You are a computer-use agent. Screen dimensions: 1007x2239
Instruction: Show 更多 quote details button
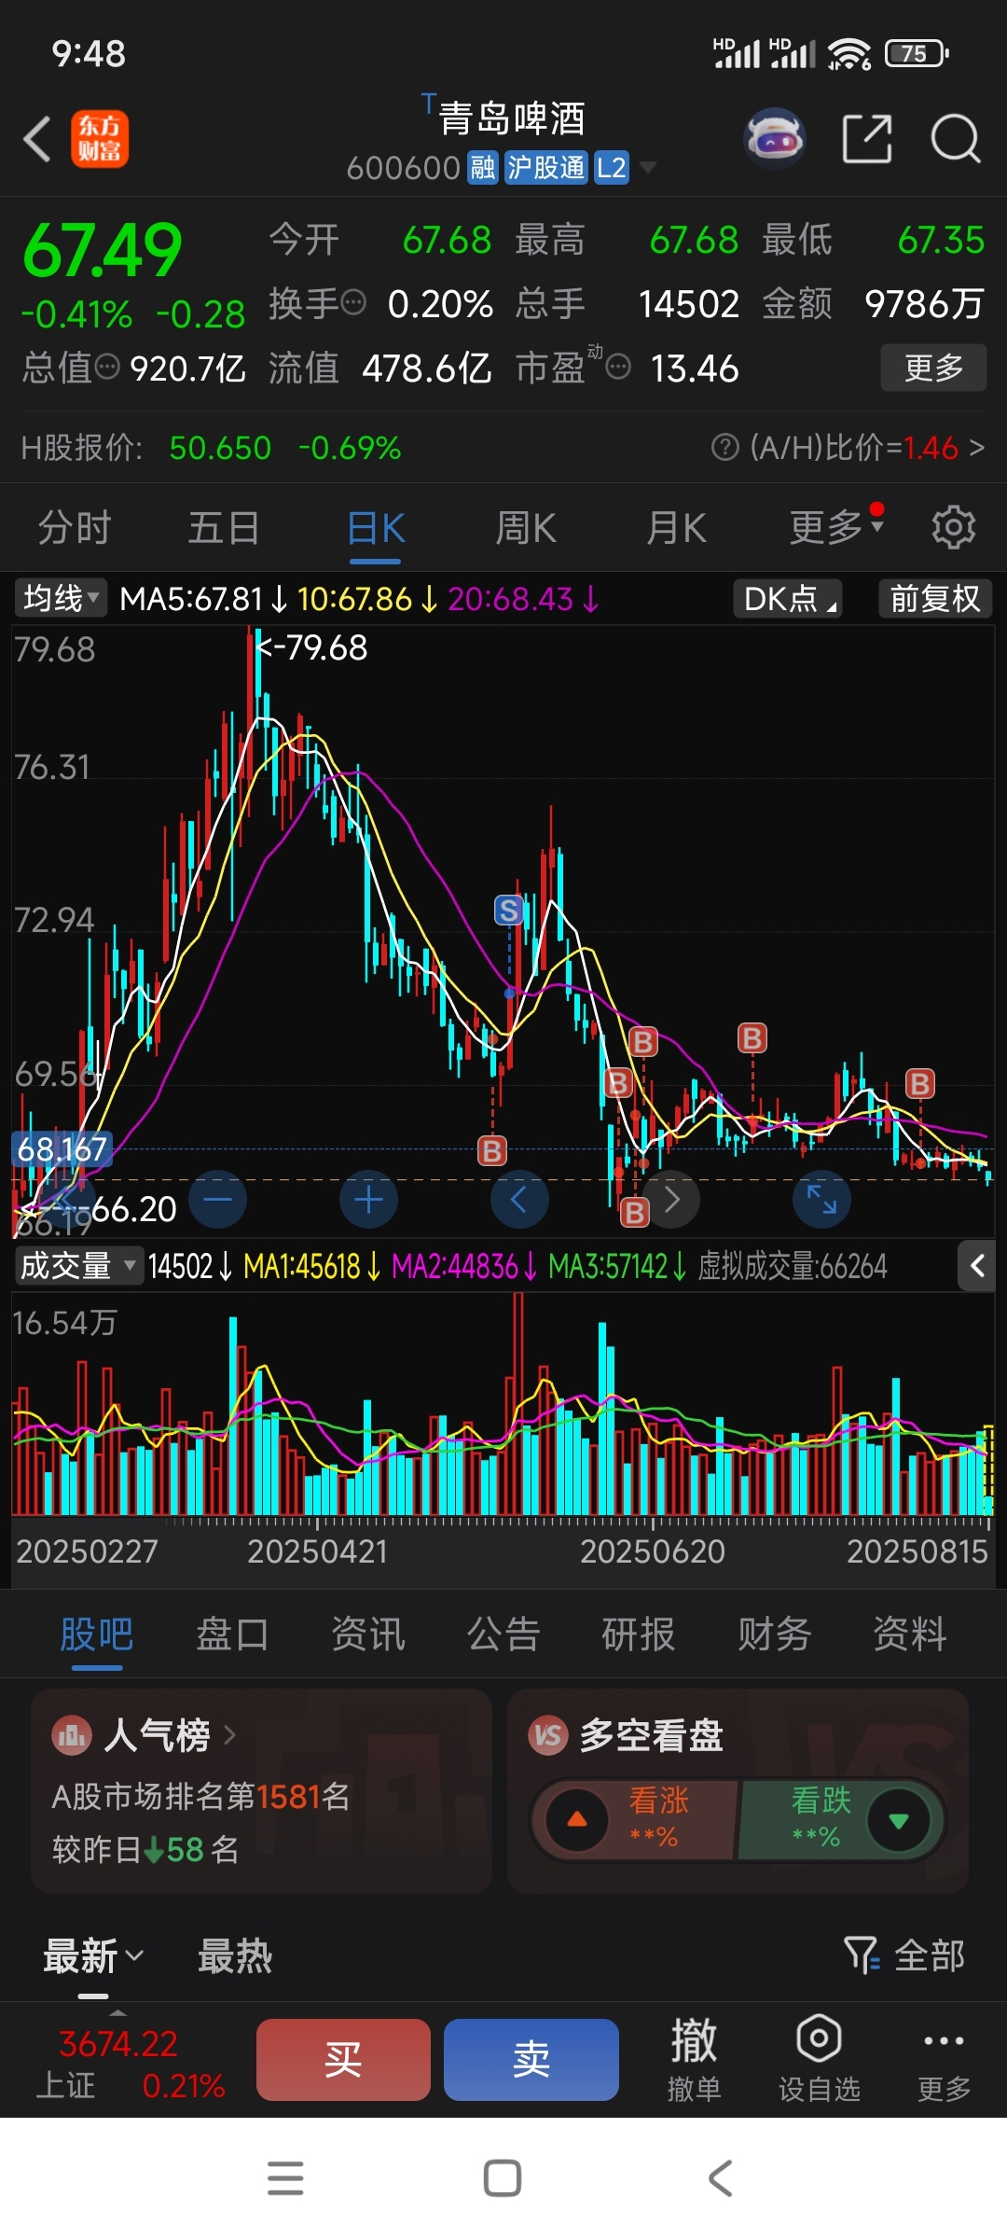(933, 368)
